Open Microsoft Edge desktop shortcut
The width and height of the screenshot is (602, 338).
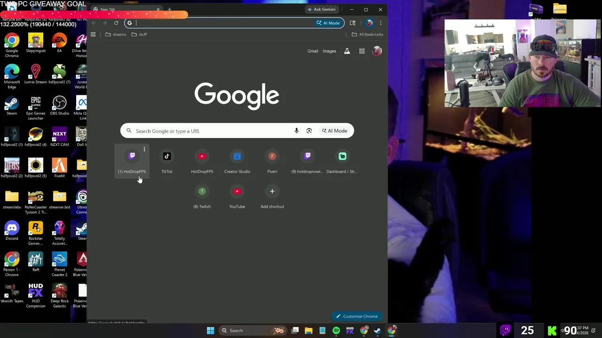(x=12, y=77)
